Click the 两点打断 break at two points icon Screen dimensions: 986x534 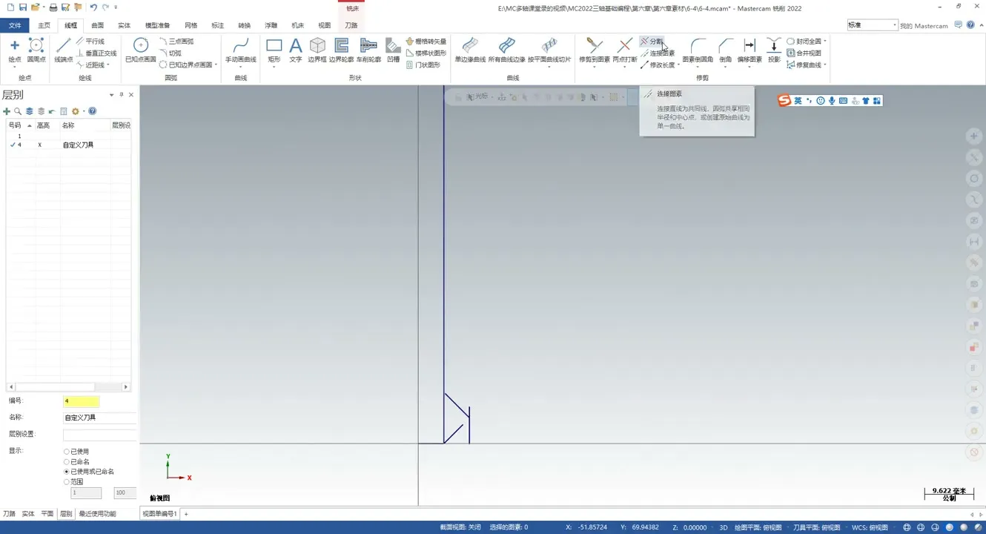pyautogui.click(x=624, y=49)
